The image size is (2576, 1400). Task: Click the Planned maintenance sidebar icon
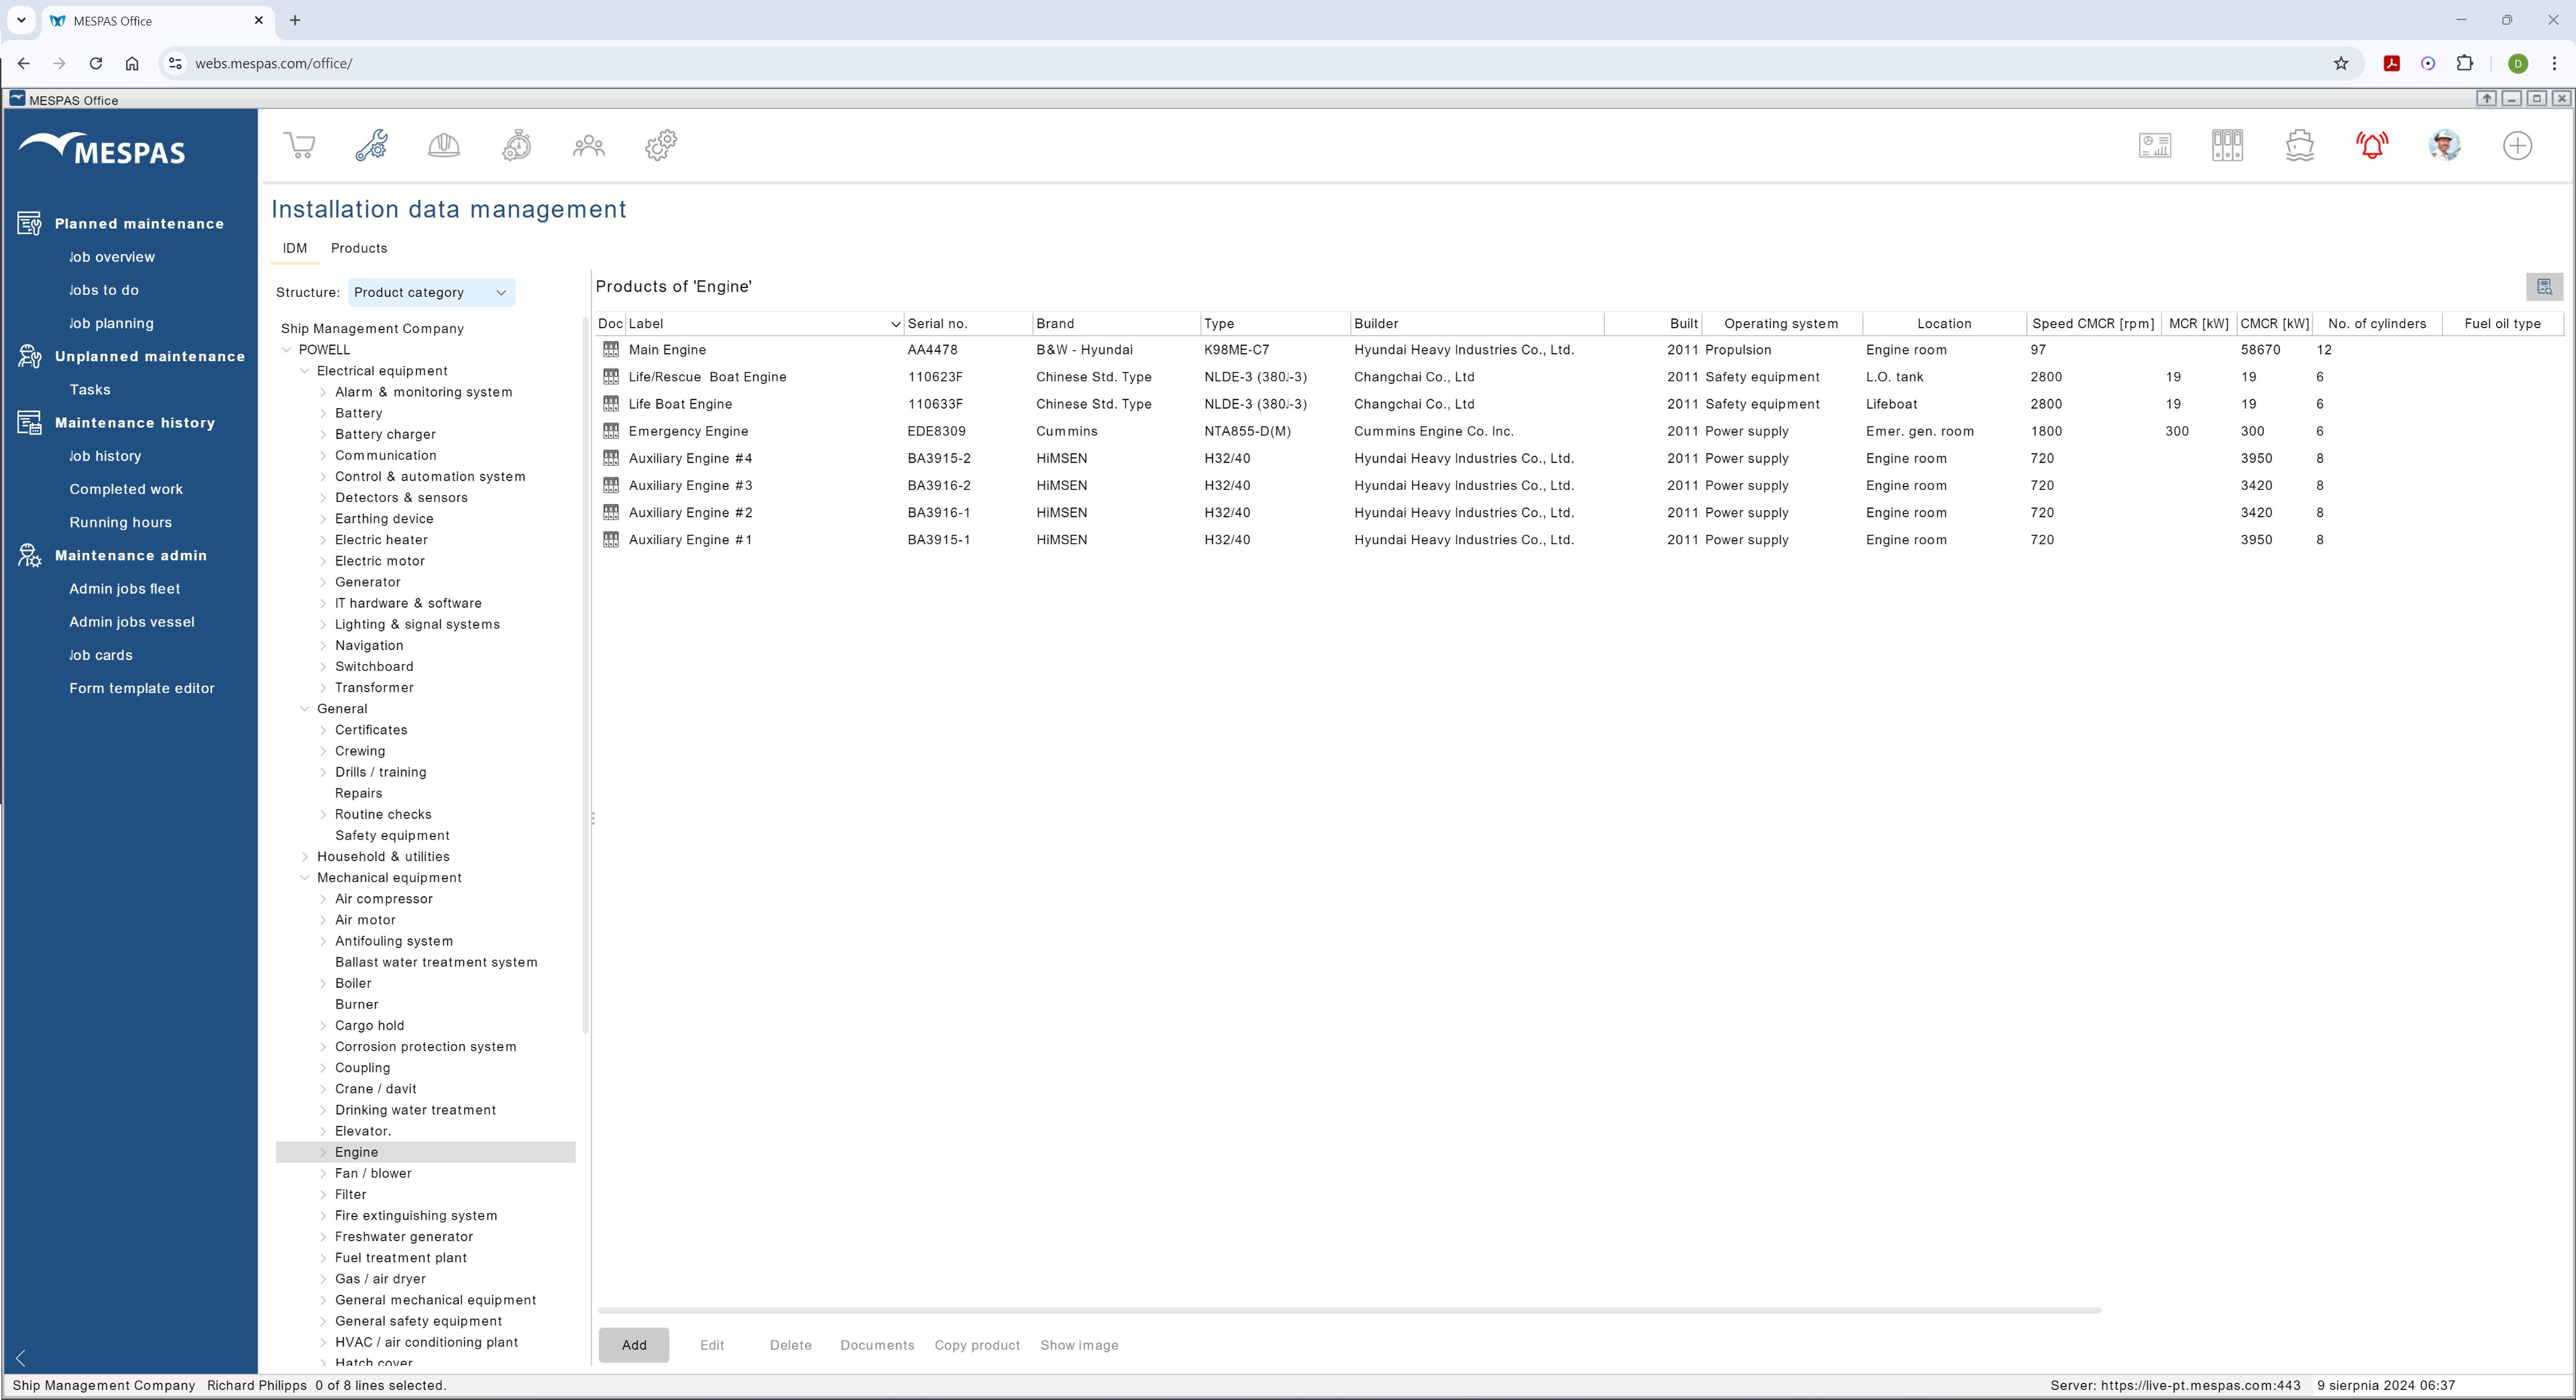pyautogui.click(x=29, y=224)
